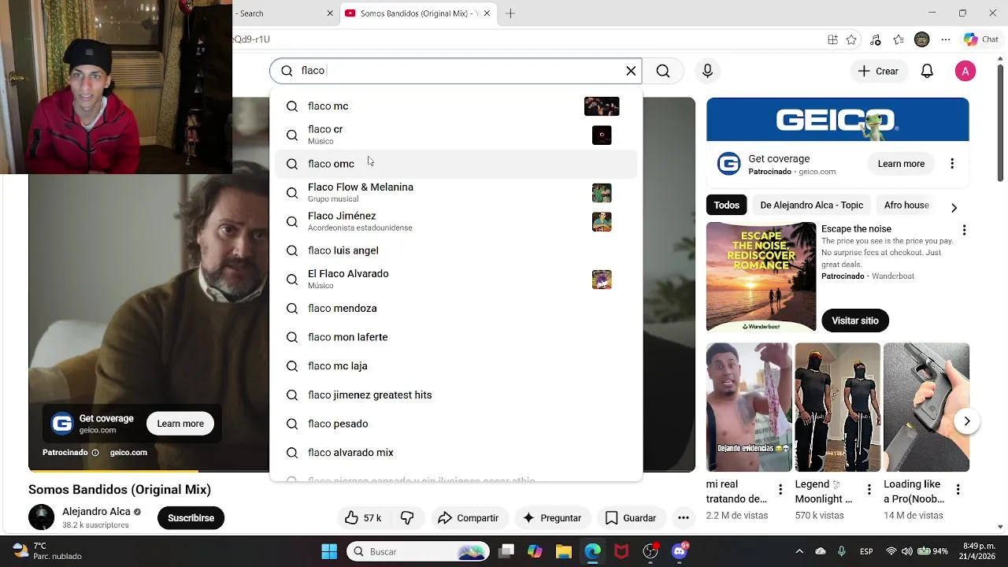The image size is (1008, 567).
Task: Select suggestion 'flaco cr' Músico
Action: tap(456, 135)
